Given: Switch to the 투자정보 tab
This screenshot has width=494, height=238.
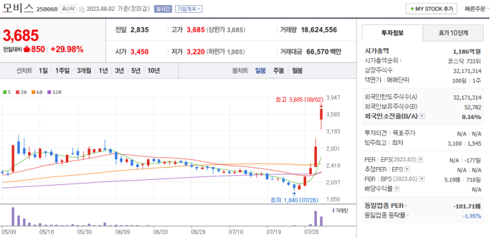Looking at the screenshot, I should 392,33.
